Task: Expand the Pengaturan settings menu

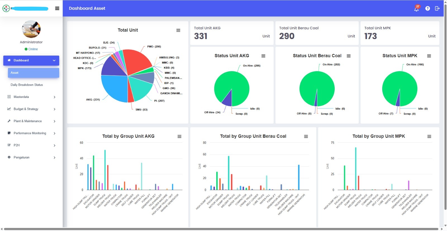Action: pos(31,157)
